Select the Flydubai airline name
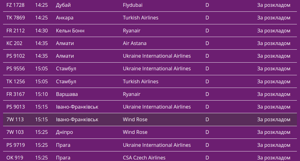 (132, 5)
